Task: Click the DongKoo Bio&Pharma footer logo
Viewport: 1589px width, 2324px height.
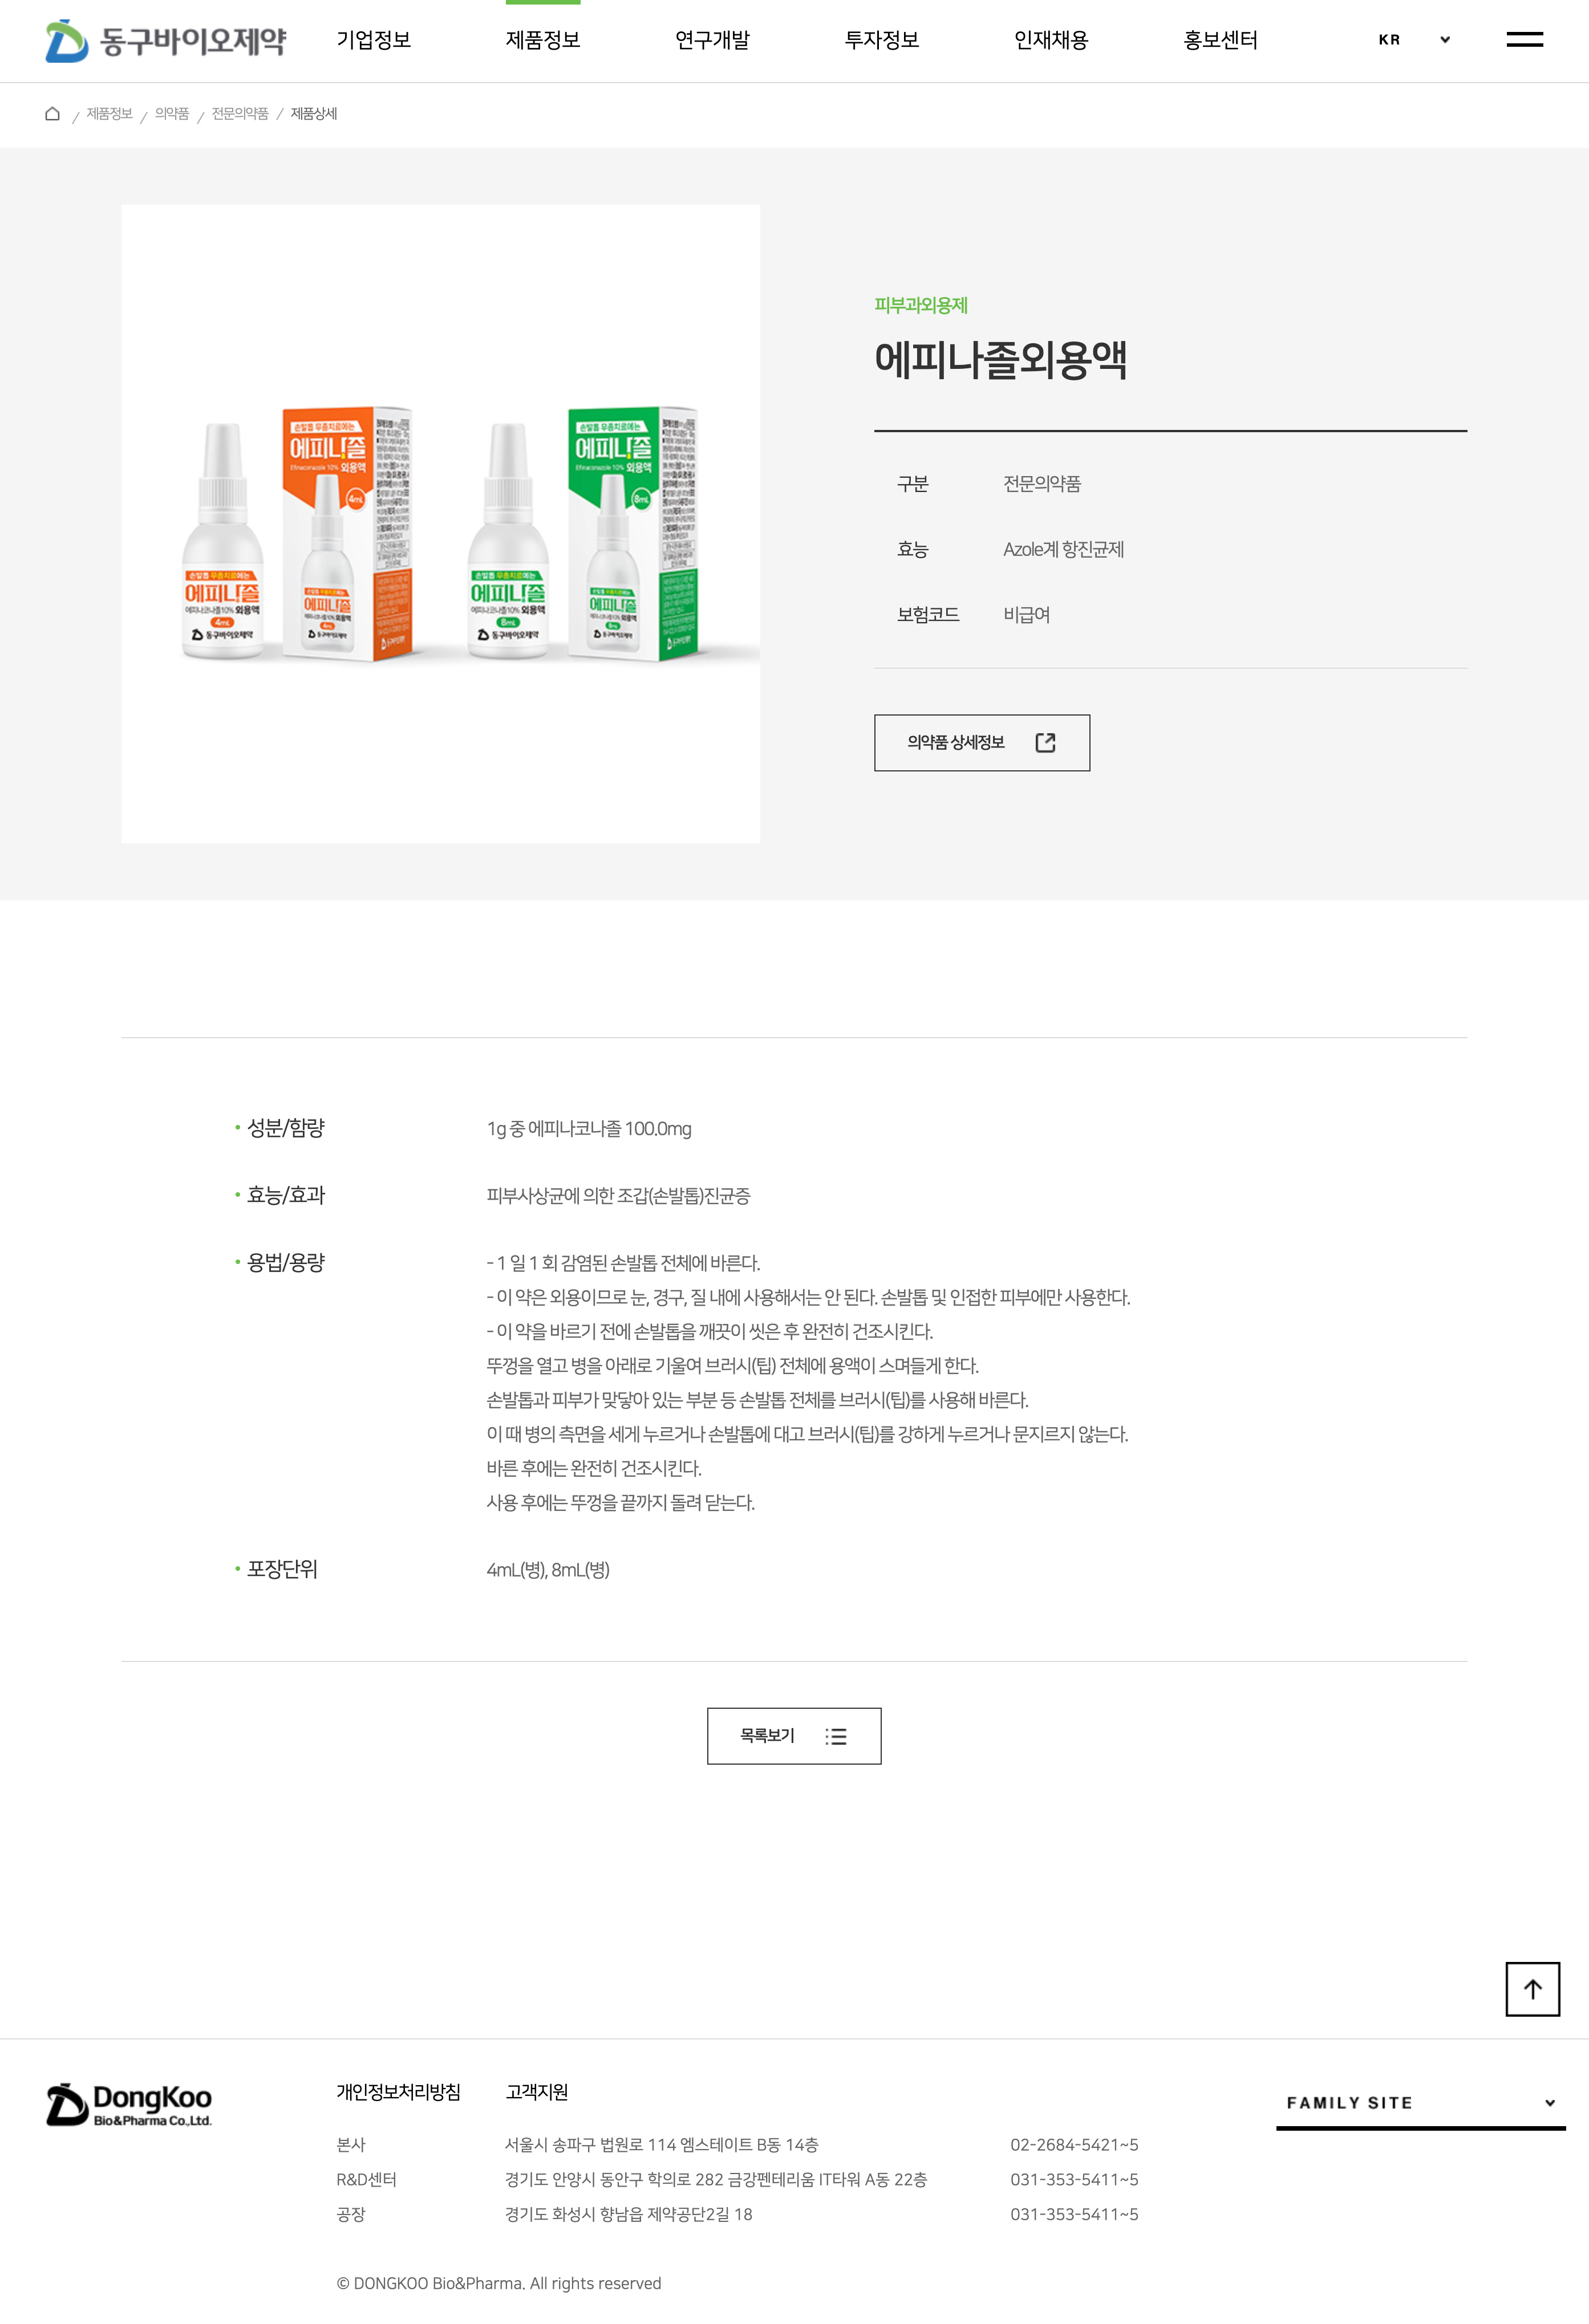Action: click(x=129, y=2105)
